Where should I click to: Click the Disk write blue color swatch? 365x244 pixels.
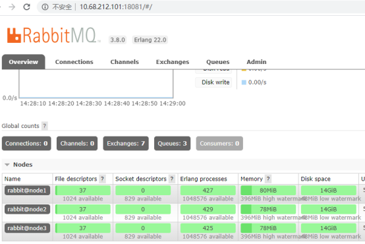(x=244, y=82)
